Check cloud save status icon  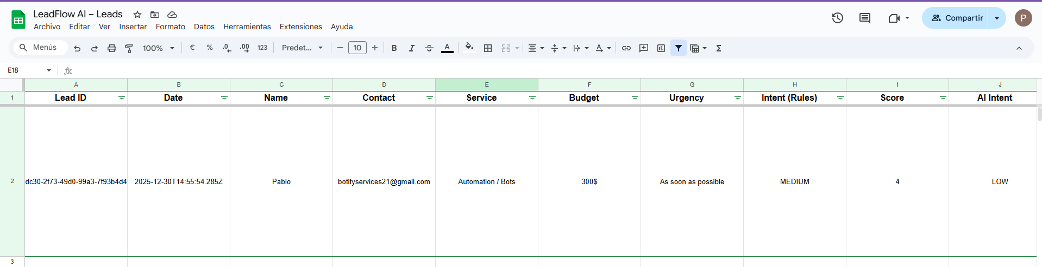pos(172,15)
